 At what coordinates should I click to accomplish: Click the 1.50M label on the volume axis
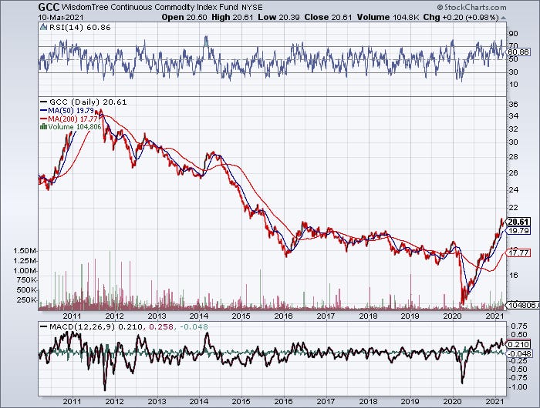tap(25, 251)
